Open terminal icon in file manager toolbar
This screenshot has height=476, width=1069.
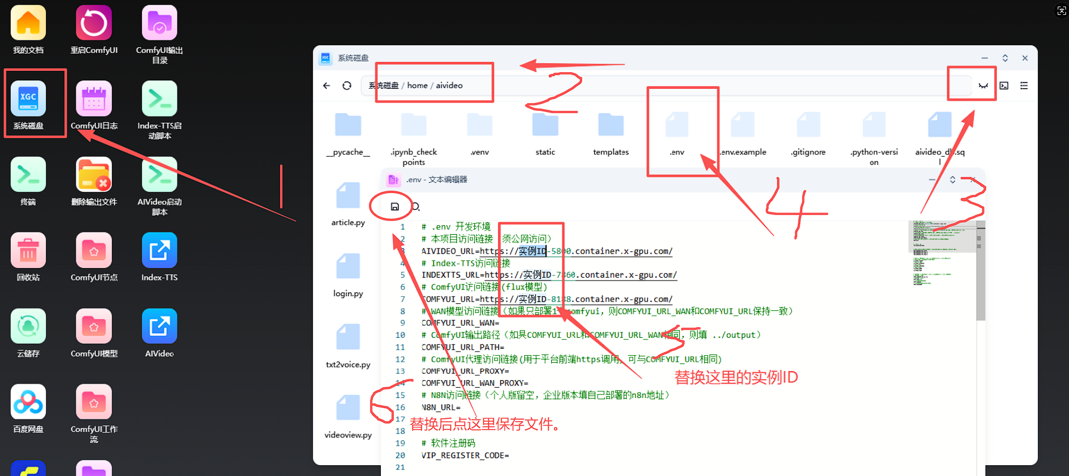(1004, 86)
